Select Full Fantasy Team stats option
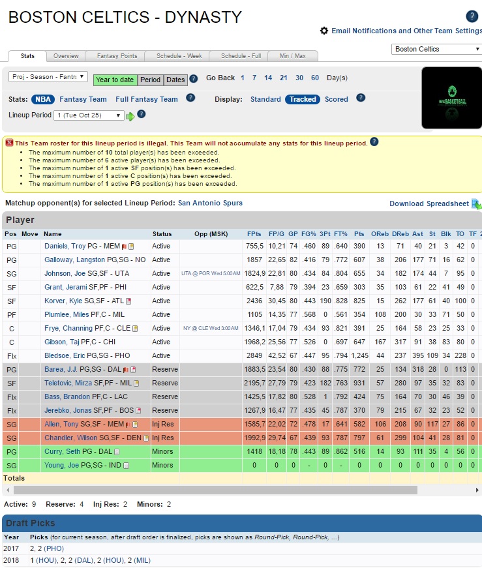Image resolution: width=482 pixels, height=568 pixels. pyautogui.click(x=147, y=99)
